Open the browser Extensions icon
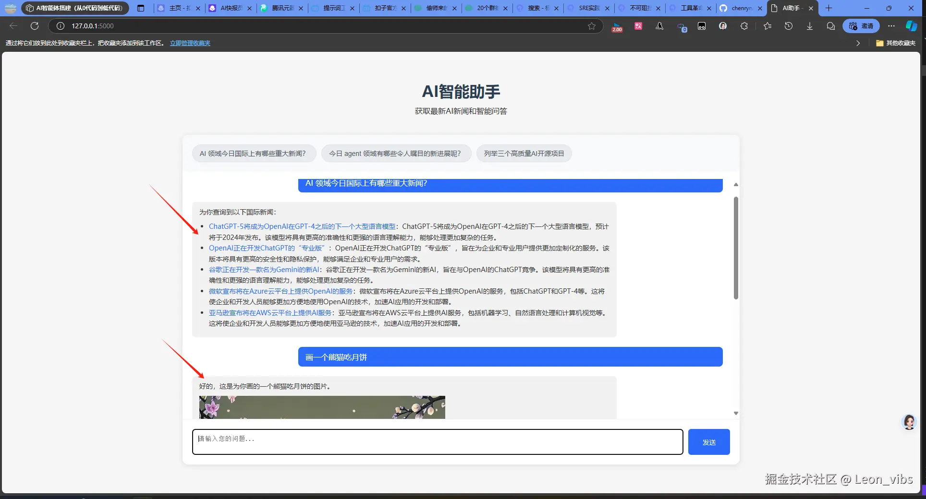Viewport: 926px width, 499px height. [x=744, y=26]
